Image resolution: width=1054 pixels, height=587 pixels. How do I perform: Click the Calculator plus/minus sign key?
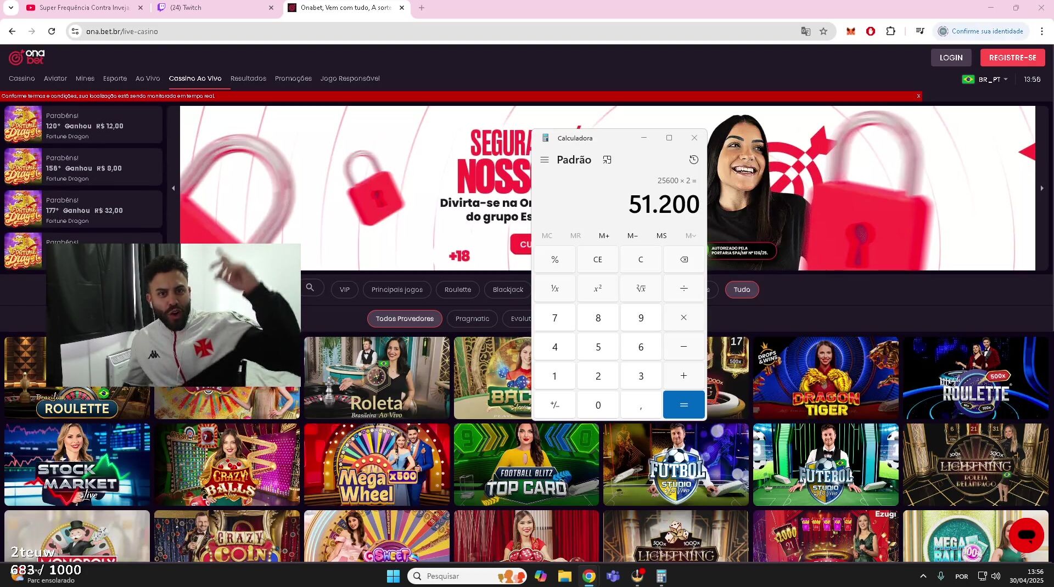point(554,405)
